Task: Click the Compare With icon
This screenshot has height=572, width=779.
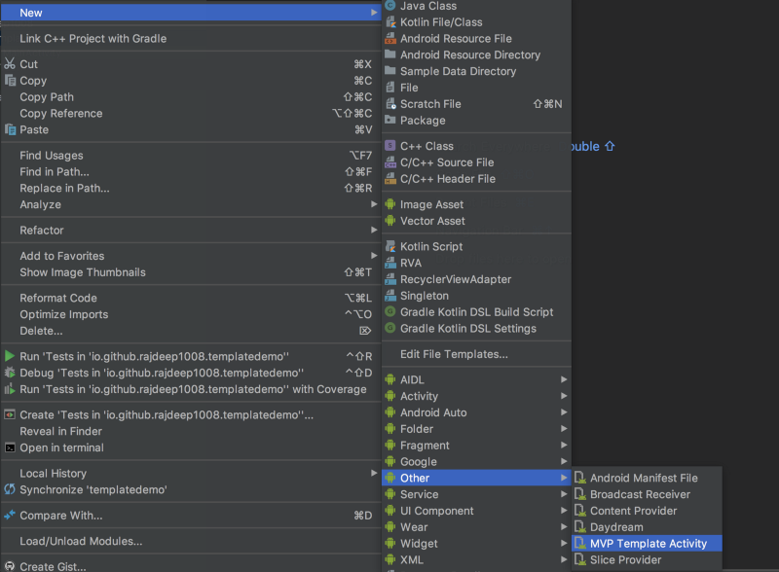Action: coord(10,516)
